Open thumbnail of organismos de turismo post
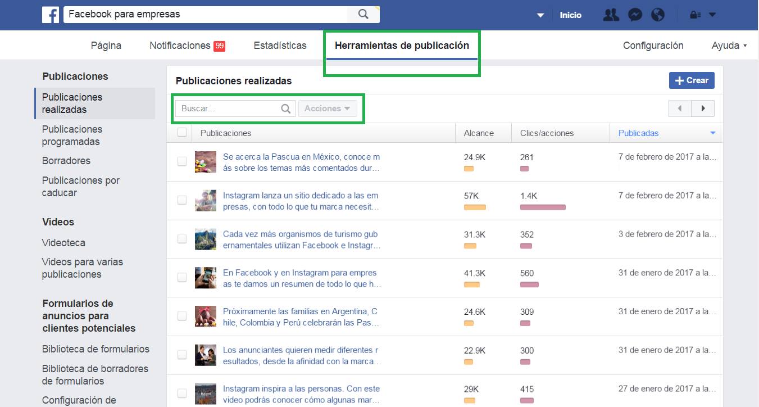 206,239
